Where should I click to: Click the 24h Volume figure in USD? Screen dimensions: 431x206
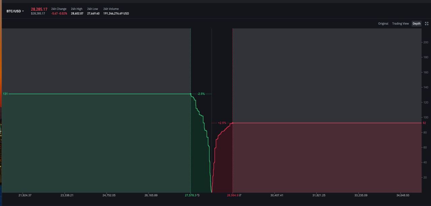pos(116,13)
